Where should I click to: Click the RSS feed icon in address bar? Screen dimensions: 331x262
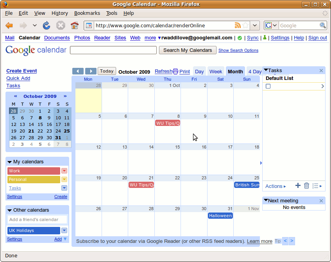point(238,26)
